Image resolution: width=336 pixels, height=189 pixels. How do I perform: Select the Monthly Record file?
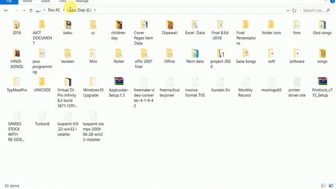[246, 88]
